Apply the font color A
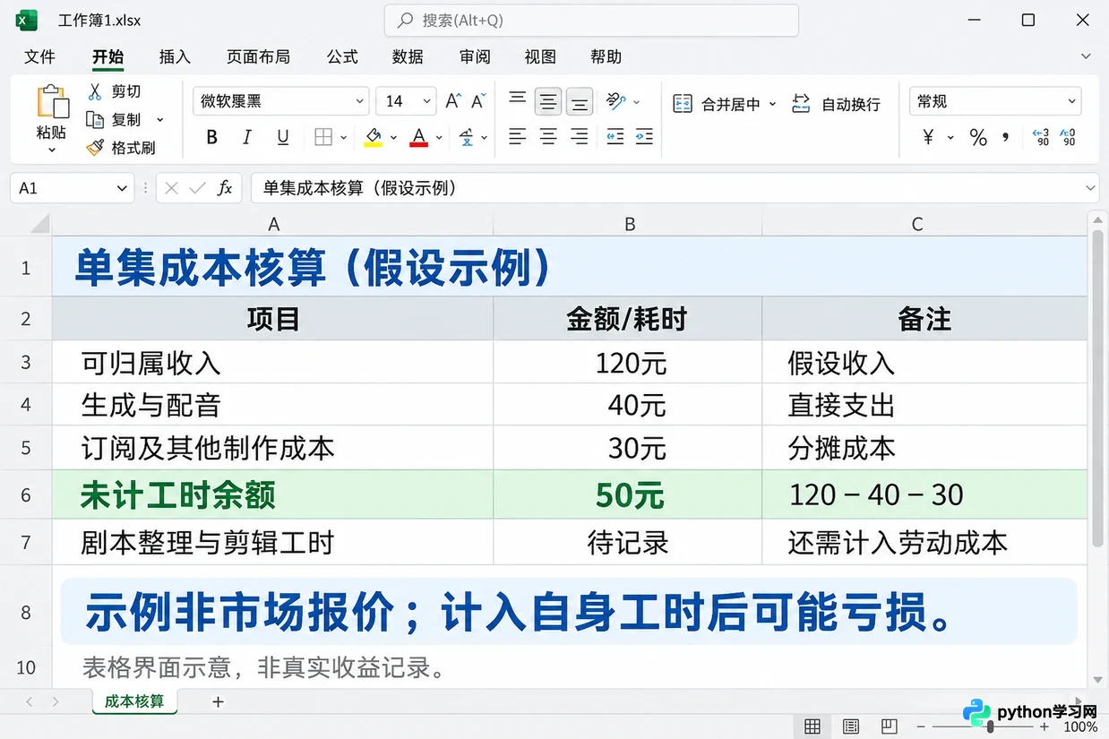Screen dimensions: 1109x739 point(418,137)
